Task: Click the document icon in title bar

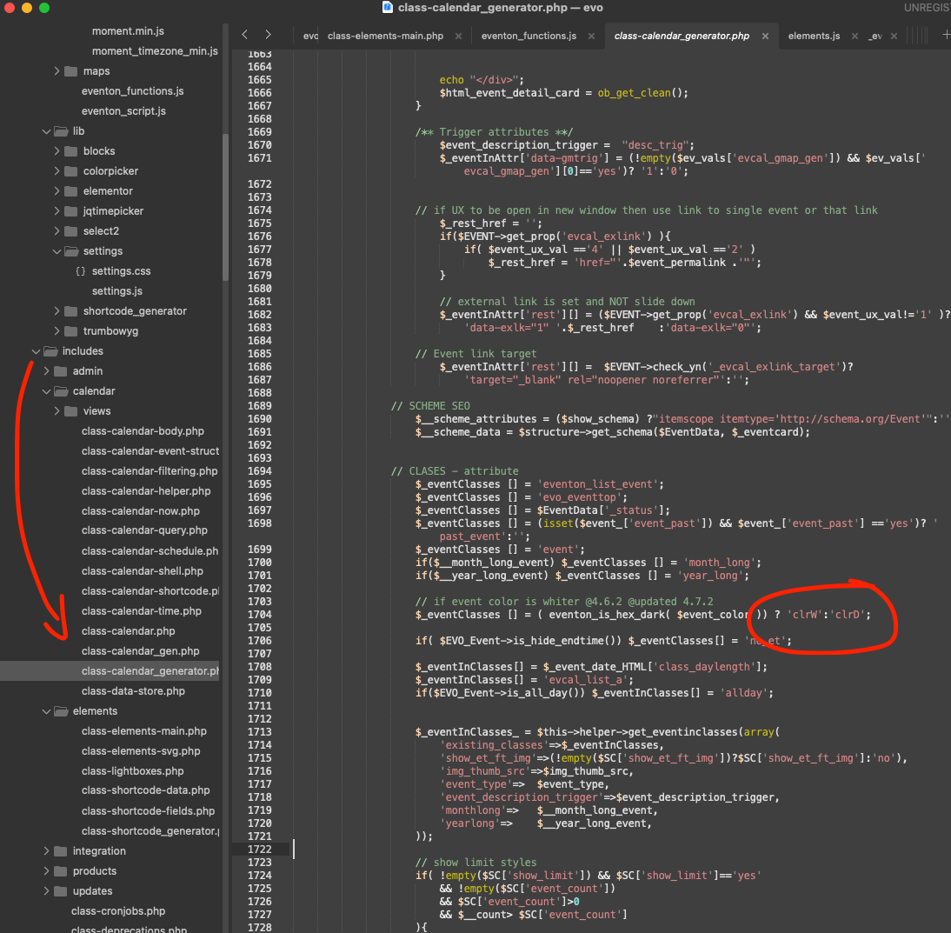Action: coord(387,7)
